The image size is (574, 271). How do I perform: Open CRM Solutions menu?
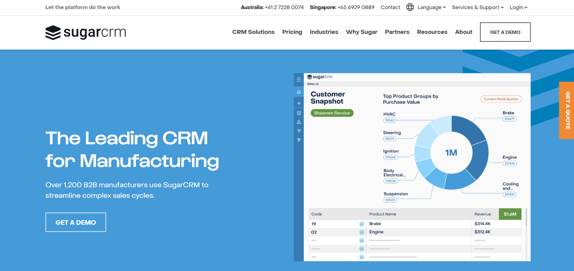click(x=253, y=32)
